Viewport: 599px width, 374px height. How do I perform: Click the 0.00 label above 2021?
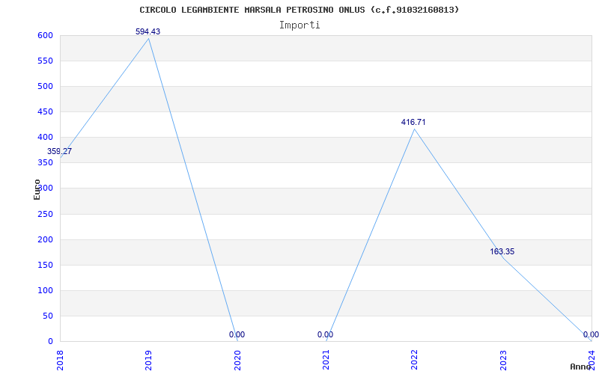(x=325, y=334)
